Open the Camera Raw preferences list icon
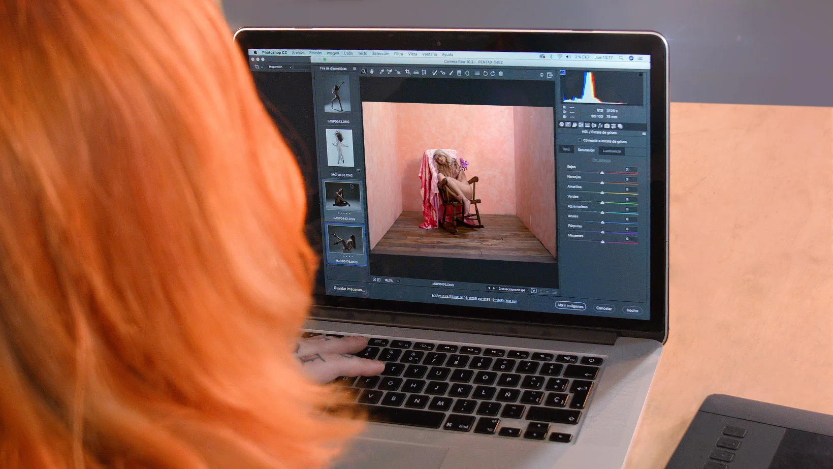This screenshot has height=469, width=833. [477, 73]
